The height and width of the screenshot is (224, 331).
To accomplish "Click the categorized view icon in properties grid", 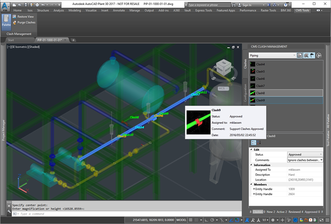I will (x=253, y=143).
